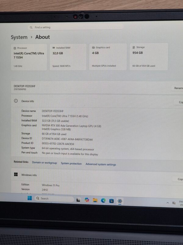183x245 pixels.
Task: Open Microsoft Store from taskbar
Action: [111, 201]
